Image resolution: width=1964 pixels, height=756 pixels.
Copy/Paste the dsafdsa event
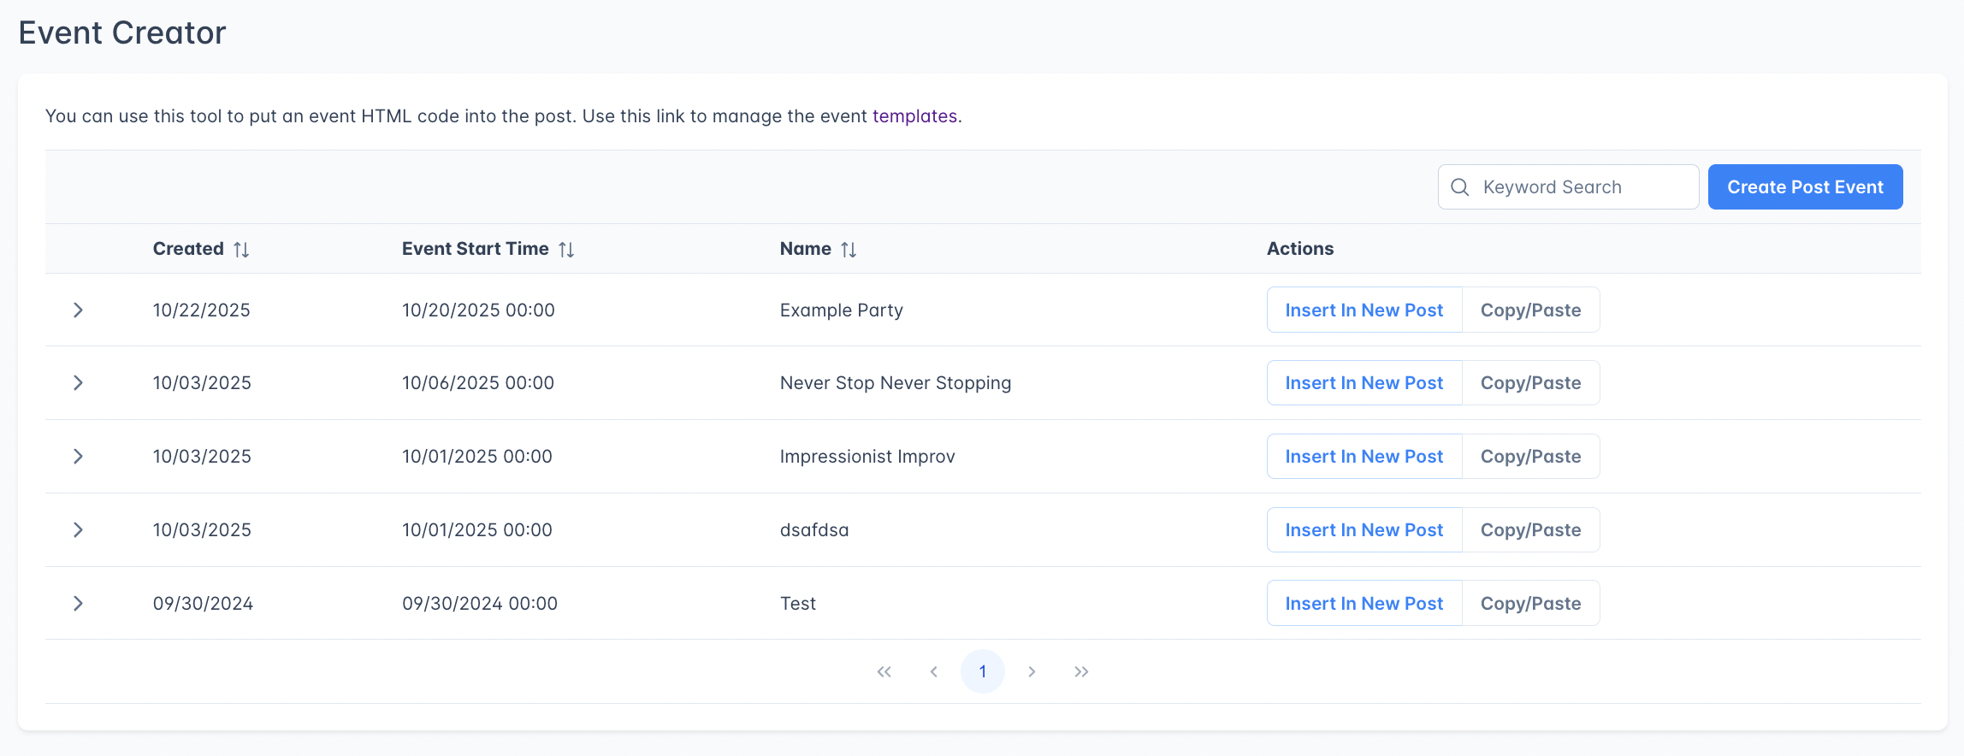(1531, 530)
